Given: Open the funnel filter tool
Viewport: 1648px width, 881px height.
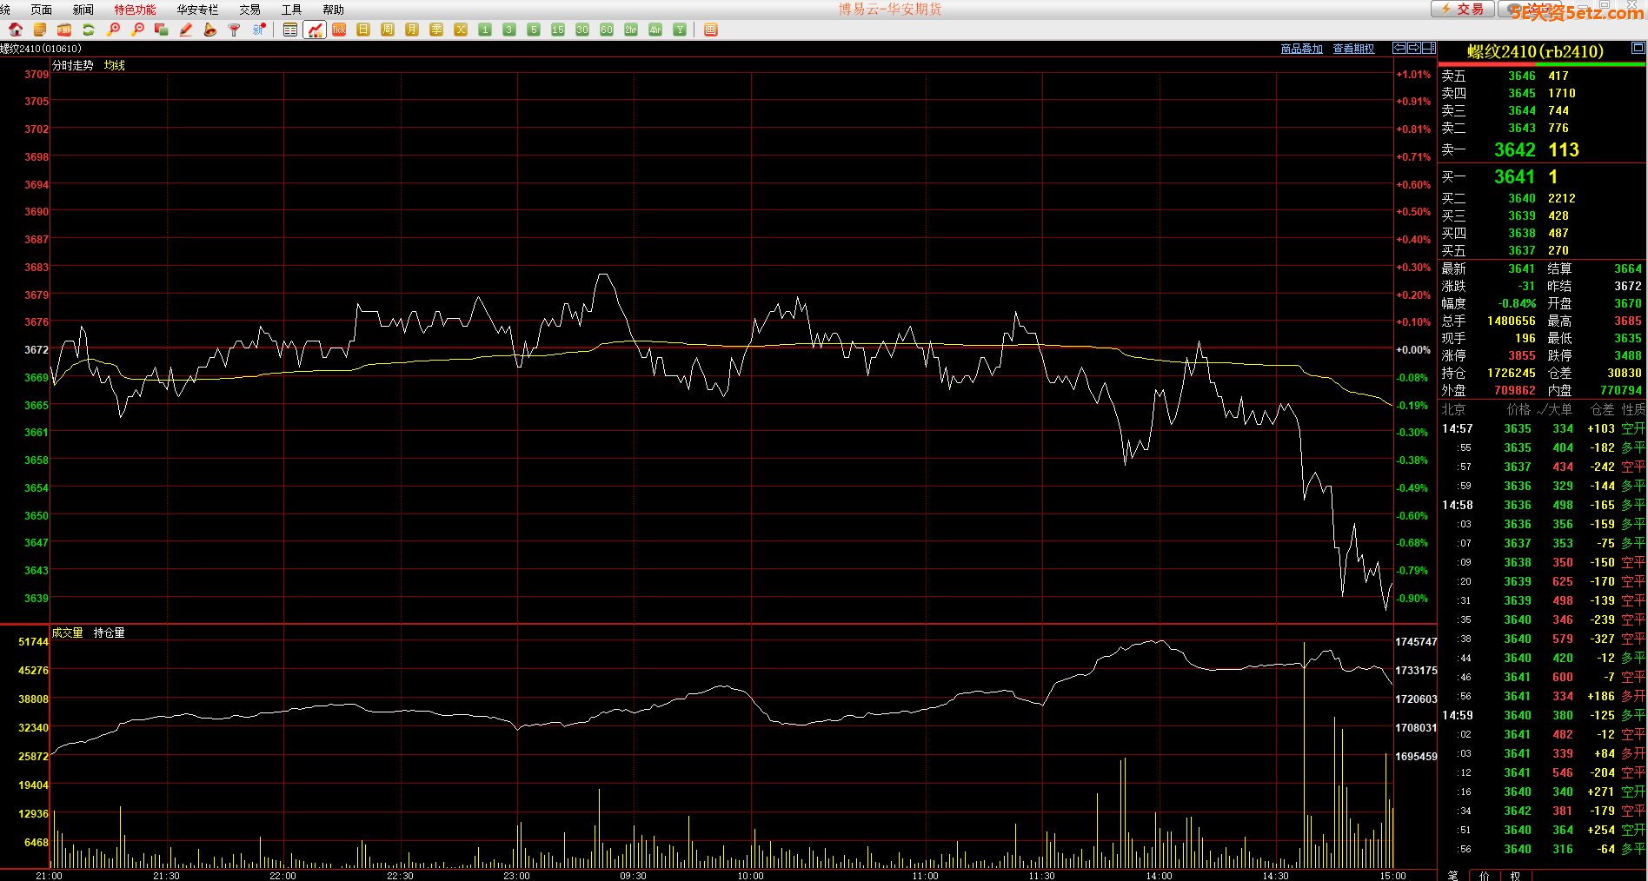Looking at the screenshot, I should (x=234, y=30).
